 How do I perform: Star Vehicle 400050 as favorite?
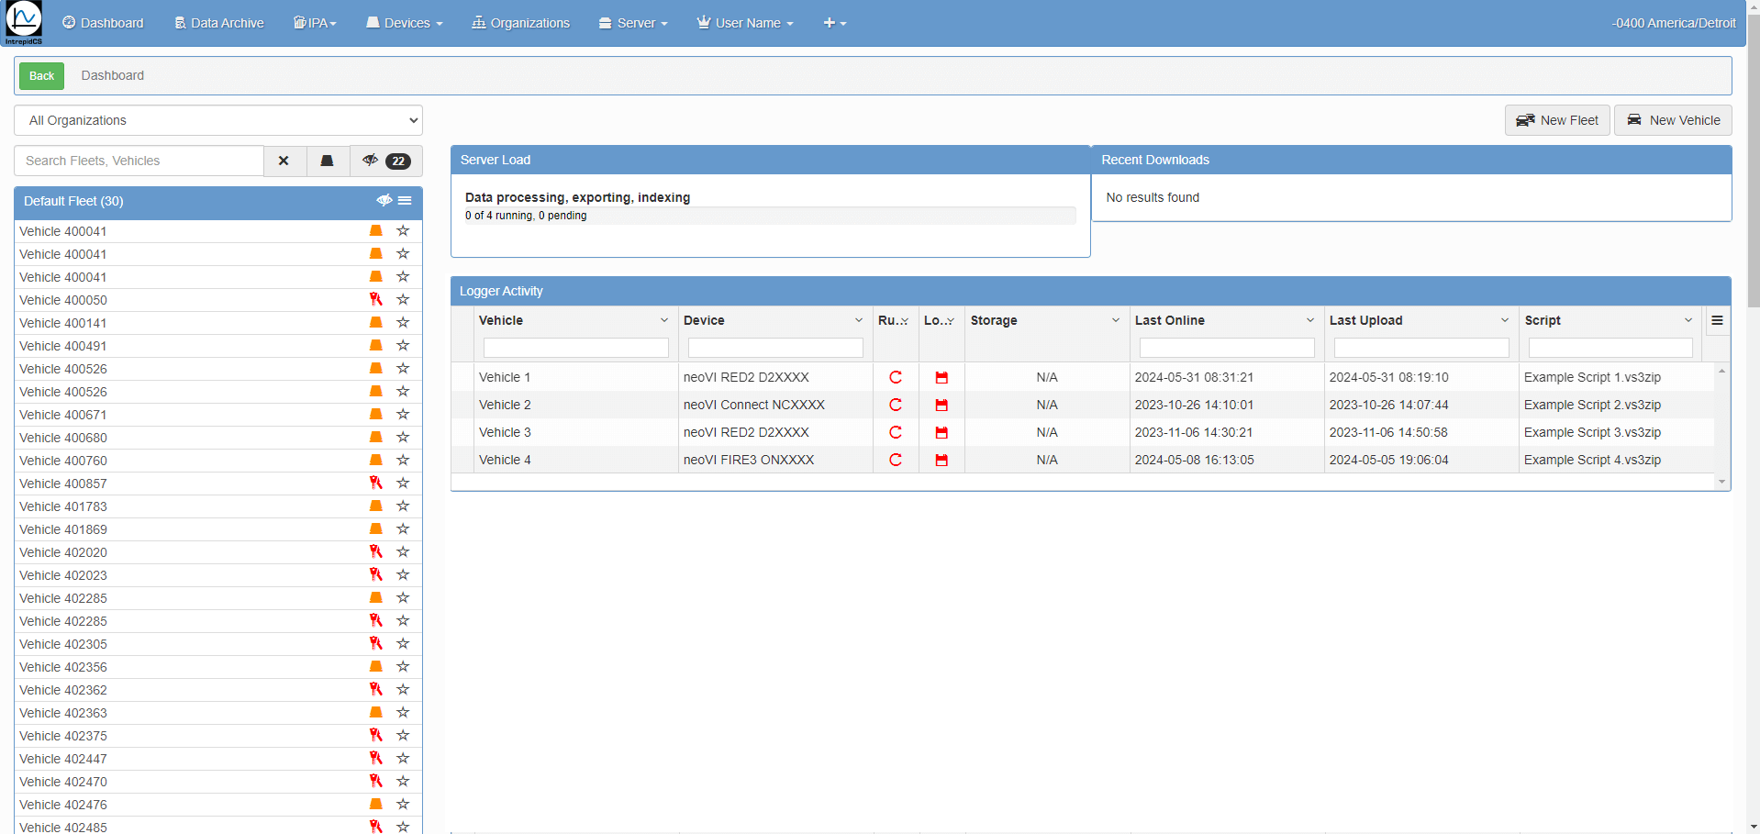tap(403, 299)
